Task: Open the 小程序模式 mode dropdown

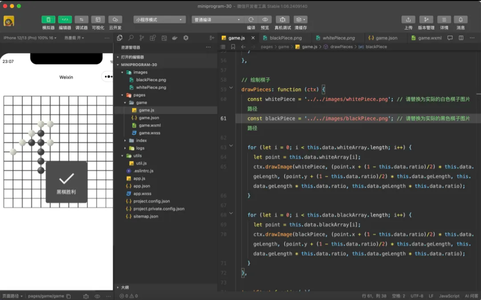Action: [159, 20]
